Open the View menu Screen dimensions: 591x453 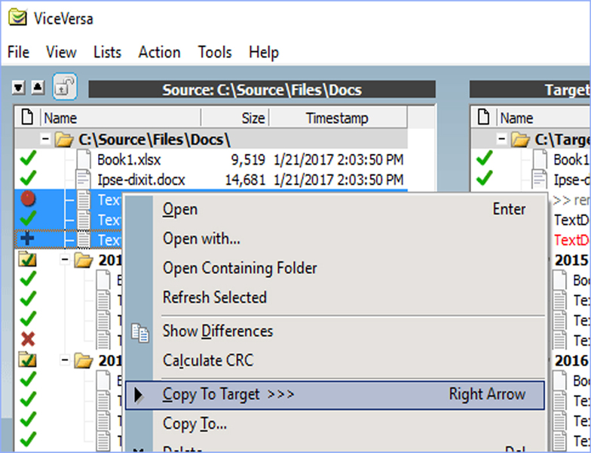coord(61,52)
